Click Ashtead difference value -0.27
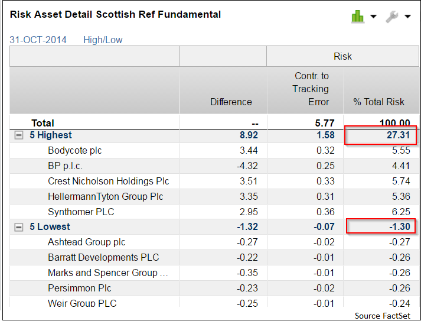The image size is (421, 321). (247, 242)
